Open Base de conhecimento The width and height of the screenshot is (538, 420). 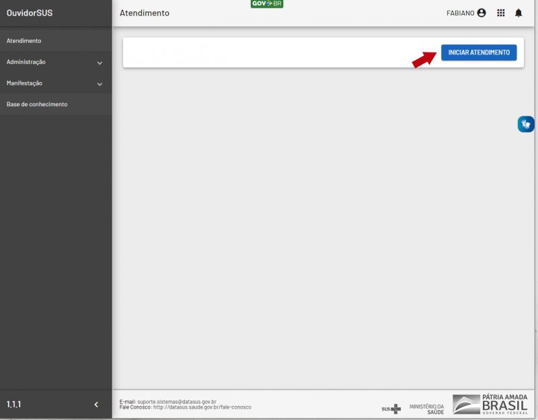pyautogui.click(x=37, y=104)
